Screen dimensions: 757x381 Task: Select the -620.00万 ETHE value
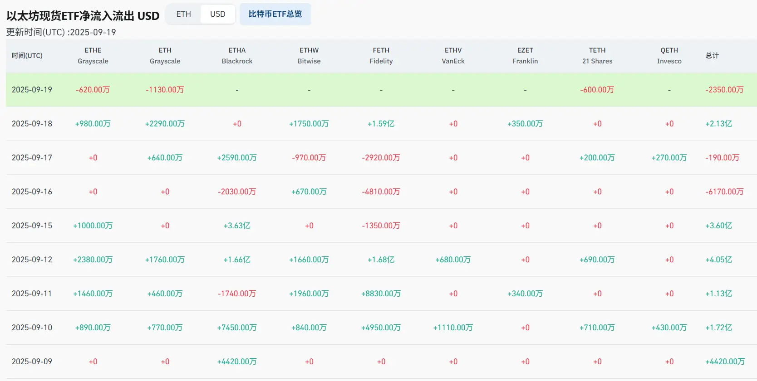click(93, 90)
